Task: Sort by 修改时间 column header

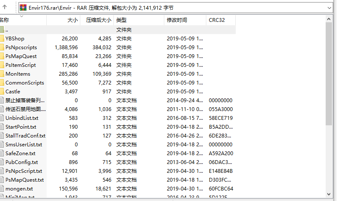Action: tap(177, 20)
